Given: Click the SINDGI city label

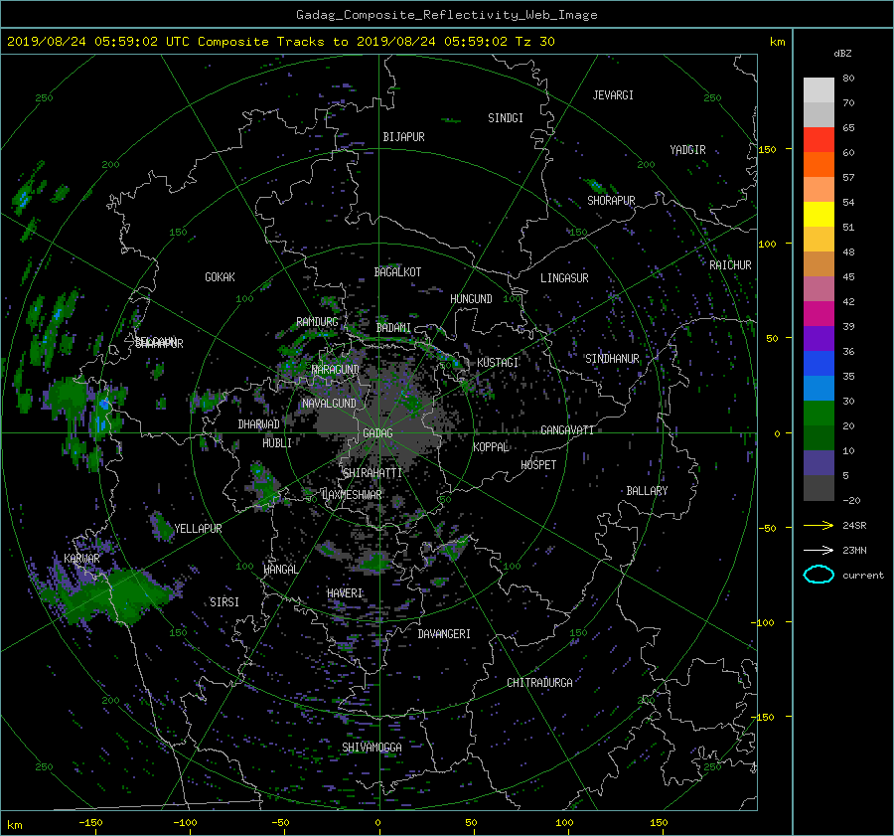Looking at the screenshot, I should point(506,118).
